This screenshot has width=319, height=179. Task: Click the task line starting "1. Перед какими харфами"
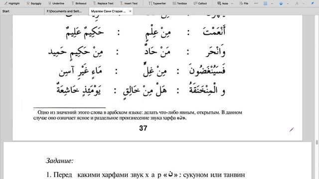pos(146,175)
